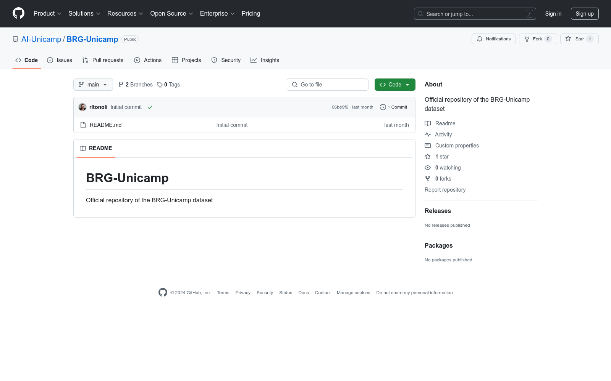Select the Code tab
The height and width of the screenshot is (381, 611).
pyautogui.click(x=26, y=60)
